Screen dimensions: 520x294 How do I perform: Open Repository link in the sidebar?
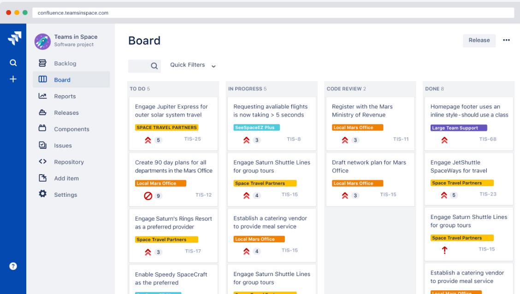(x=71, y=162)
